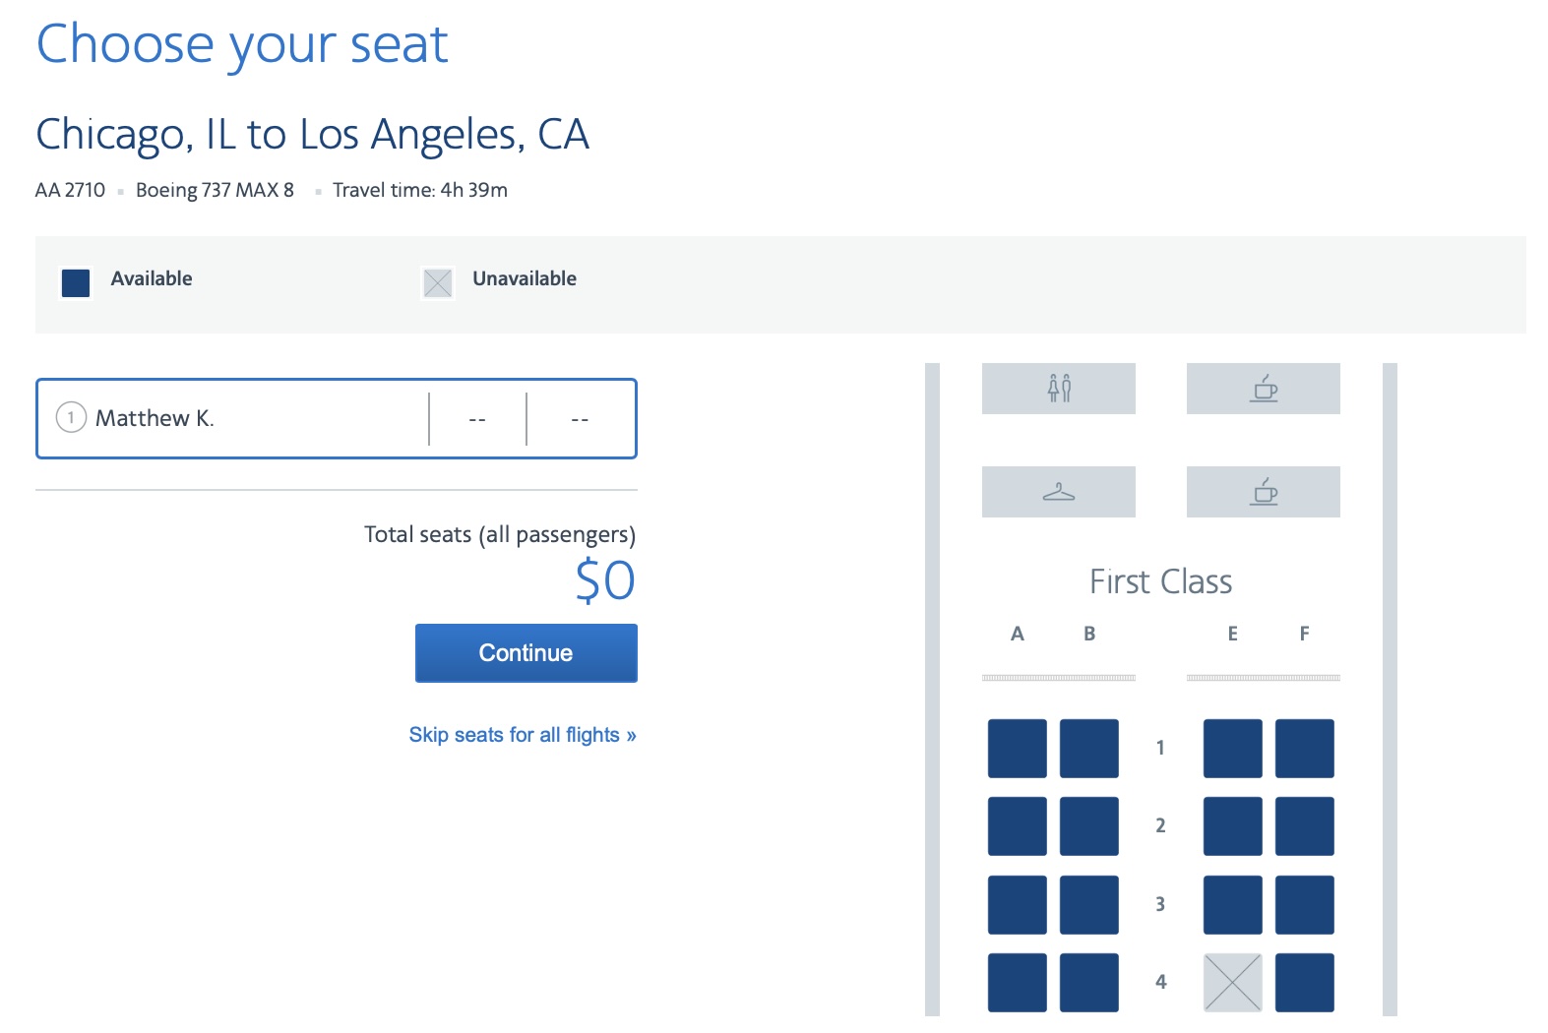Select window seat 2F
Viewport: 1548px width, 1033px height.
point(1305,825)
